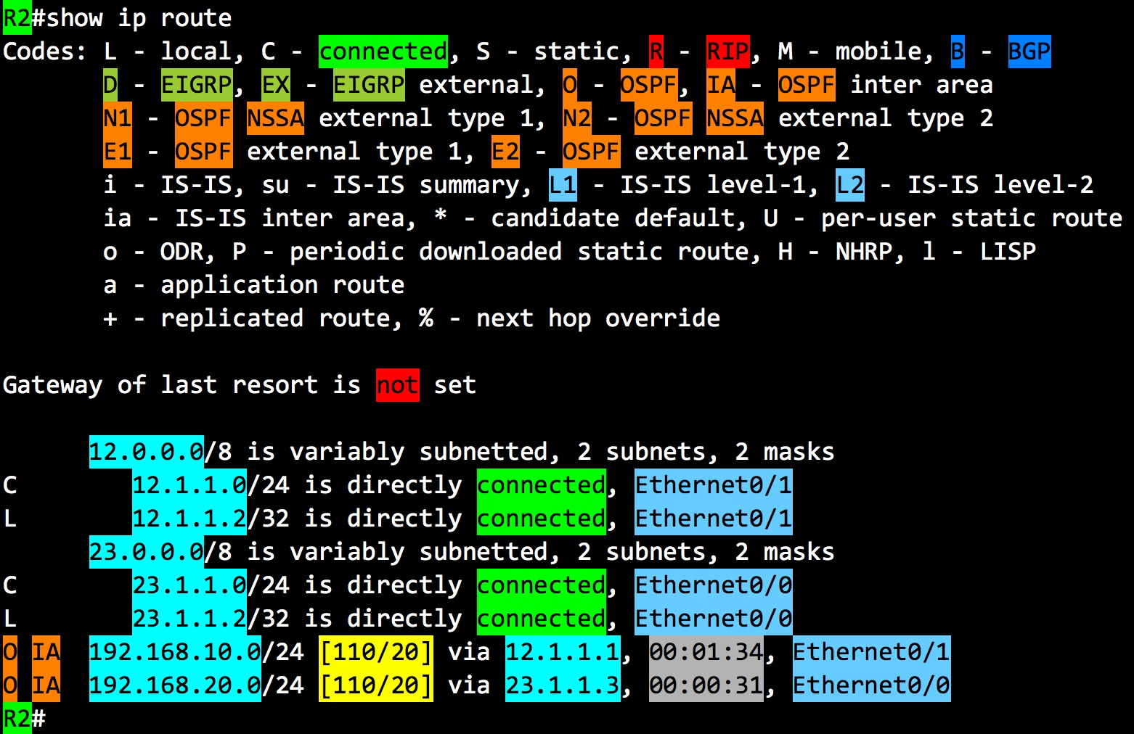
Task: Click the orange 'E1' code
Action: click(118, 152)
